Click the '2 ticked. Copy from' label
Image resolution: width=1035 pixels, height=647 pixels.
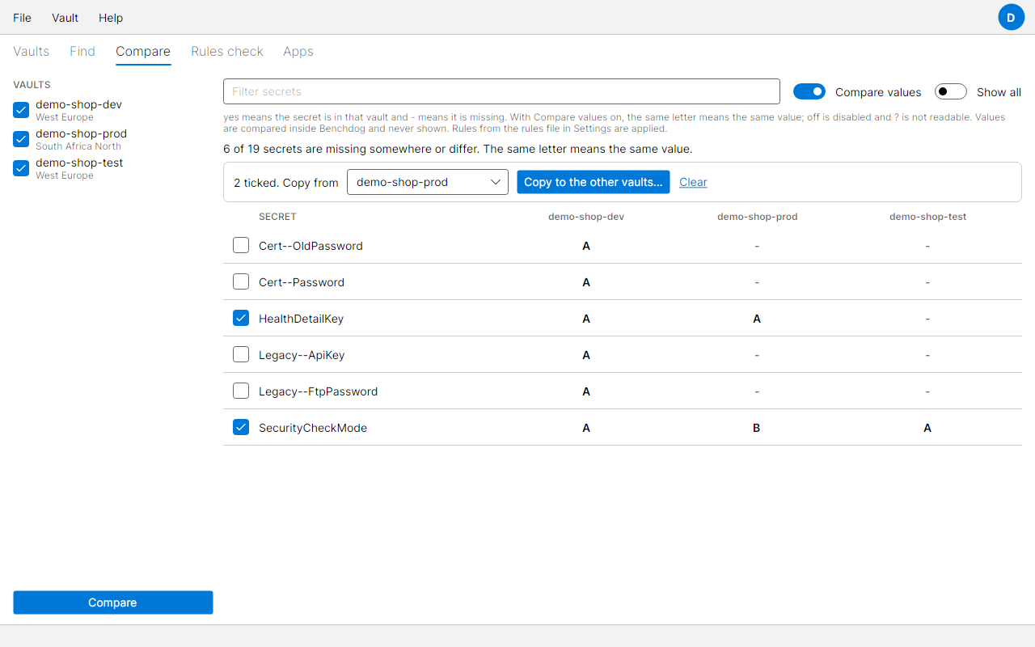tap(286, 183)
